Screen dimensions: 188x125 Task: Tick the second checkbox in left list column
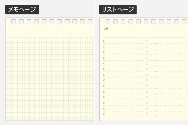point(104,47)
